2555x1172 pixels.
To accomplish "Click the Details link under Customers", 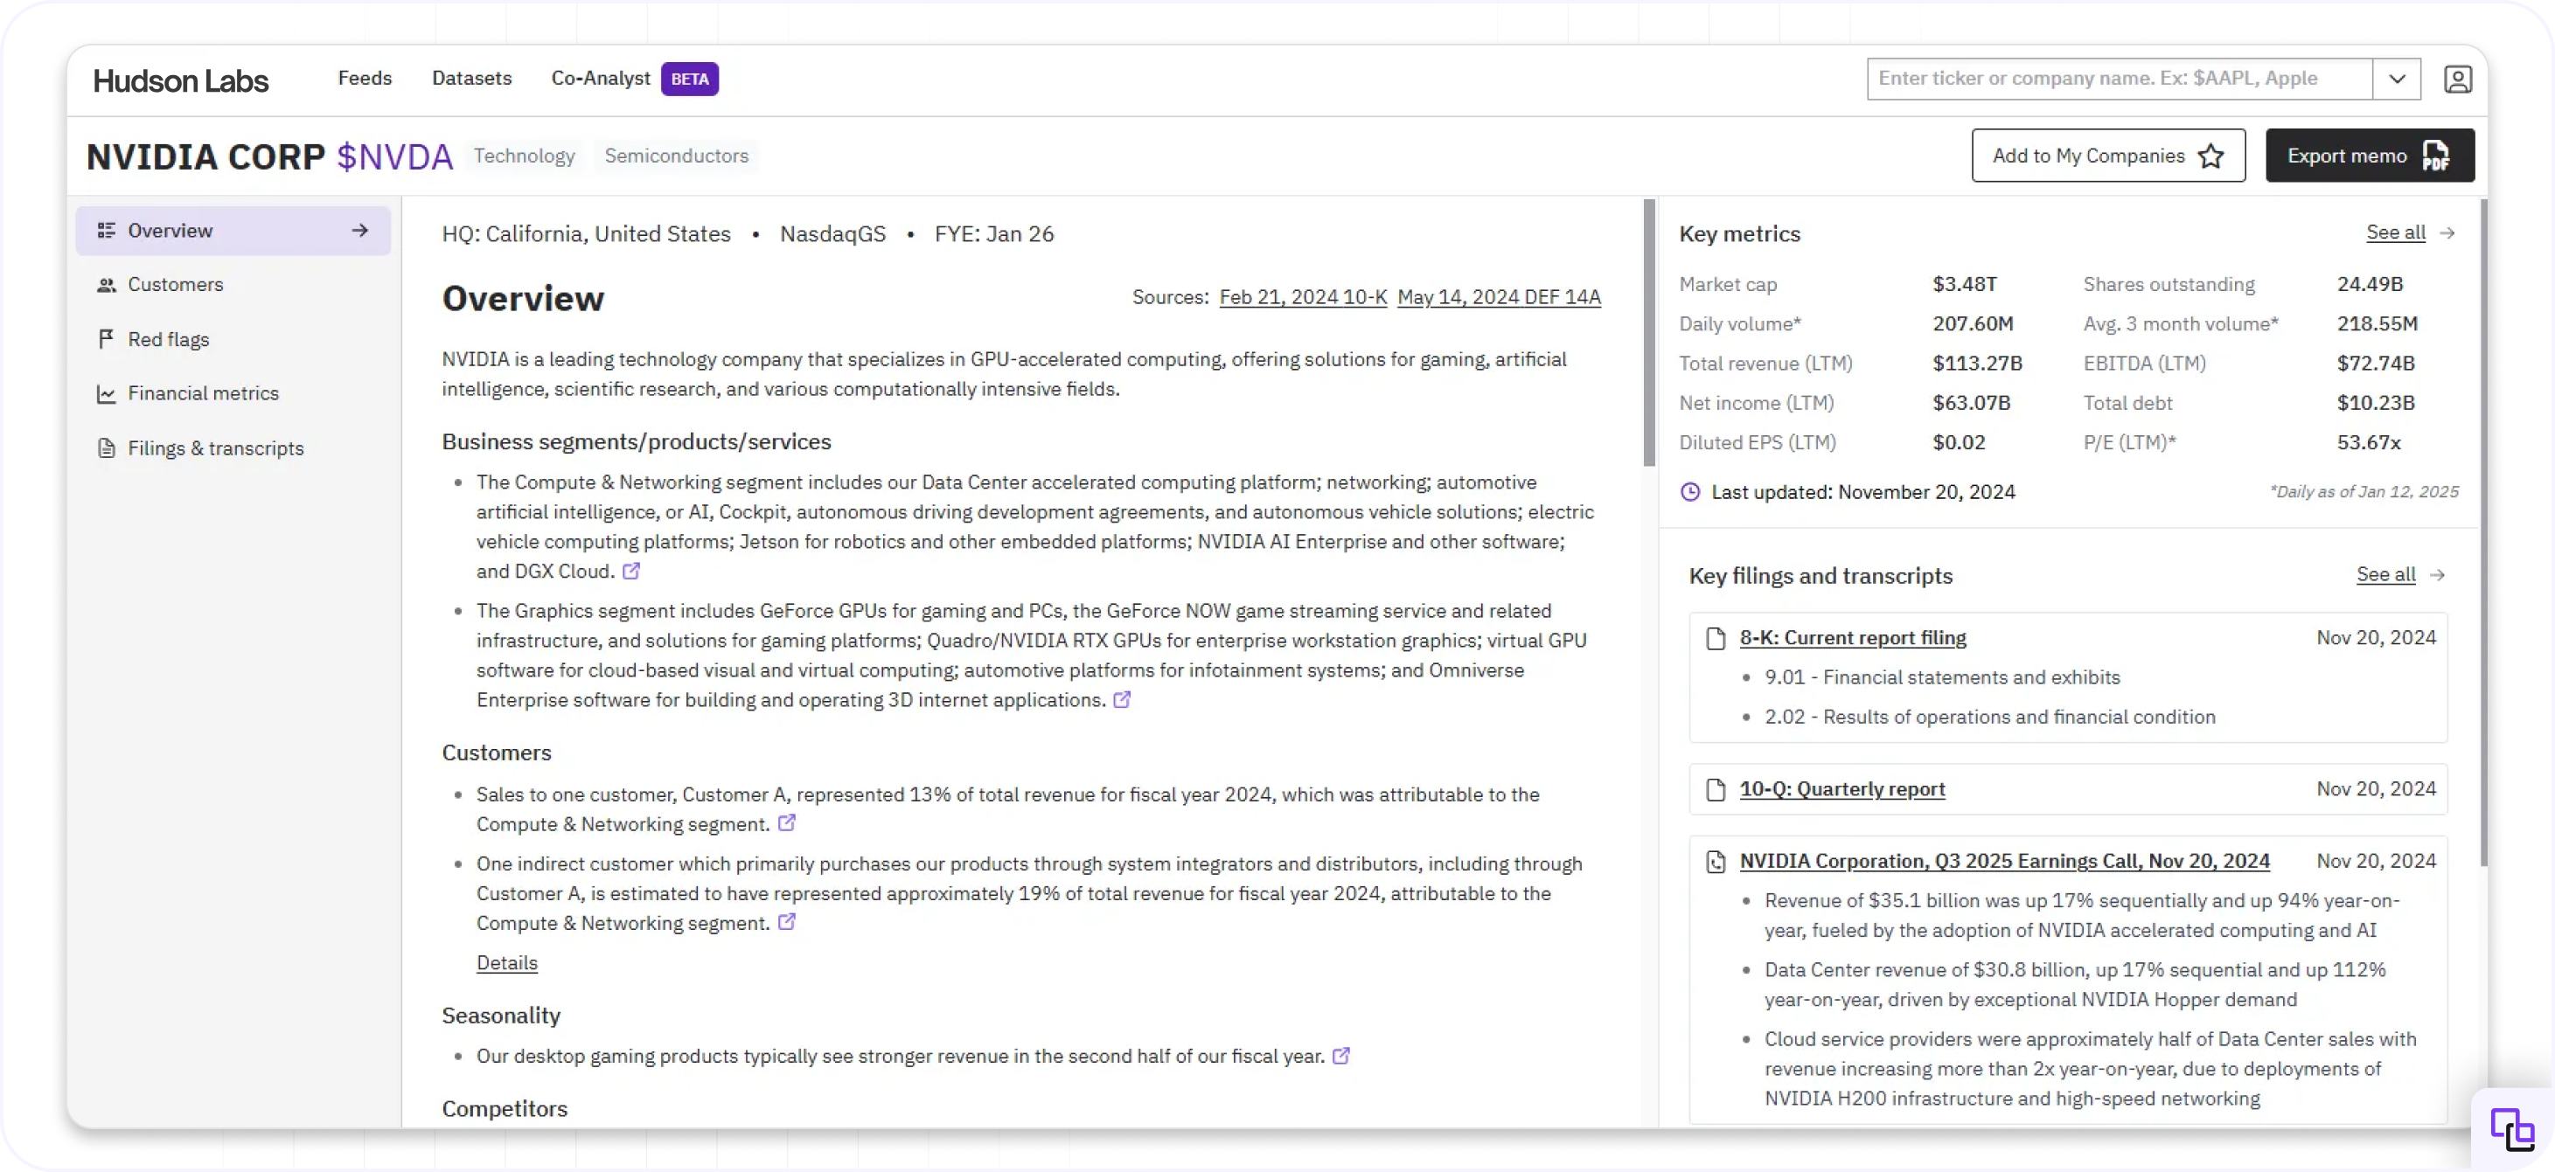I will pos(507,963).
